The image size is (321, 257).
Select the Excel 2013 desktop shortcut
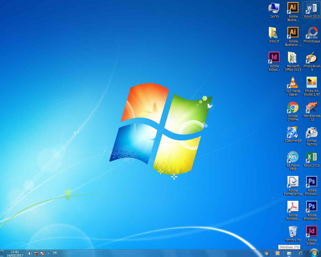coord(311,159)
